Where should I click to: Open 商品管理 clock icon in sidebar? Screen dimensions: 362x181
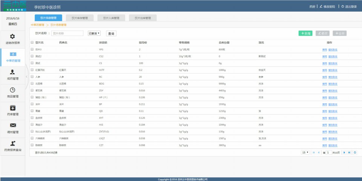point(12,90)
